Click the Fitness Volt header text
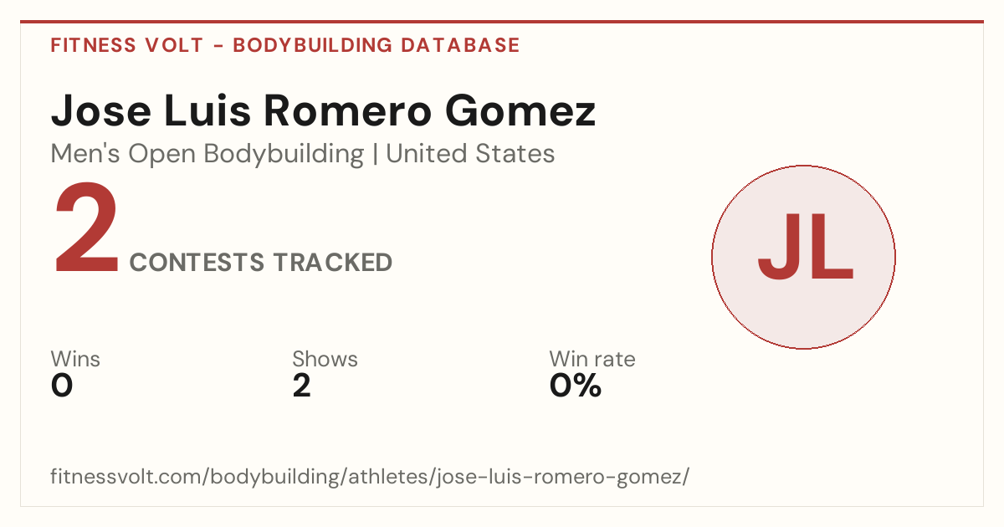 click(x=127, y=45)
